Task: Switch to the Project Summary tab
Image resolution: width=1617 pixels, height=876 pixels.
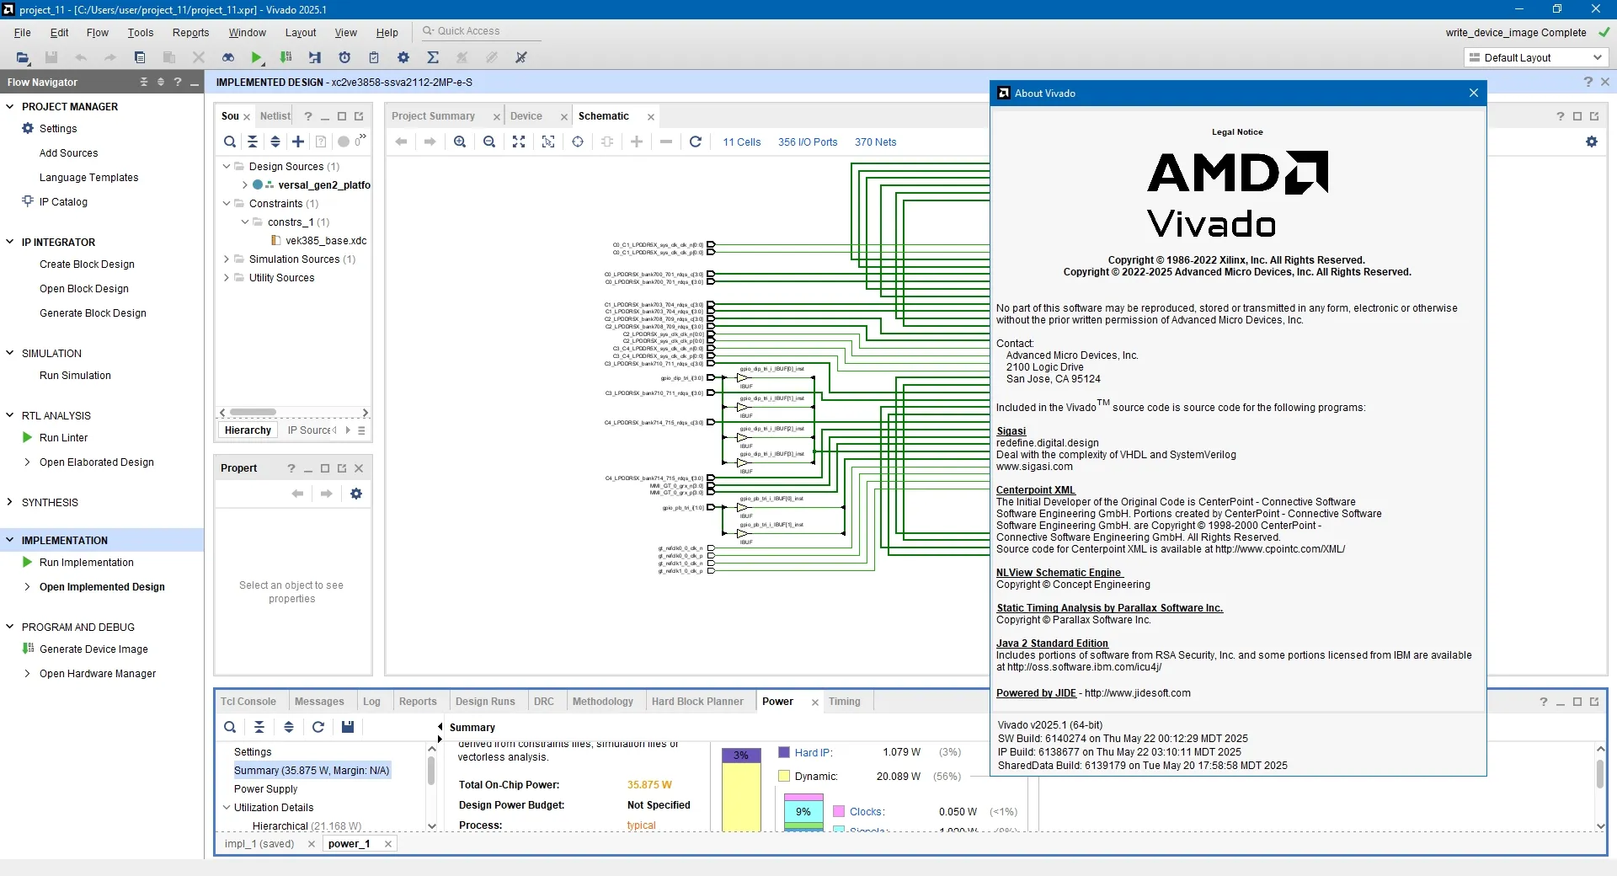Action: (x=433, y=115)
